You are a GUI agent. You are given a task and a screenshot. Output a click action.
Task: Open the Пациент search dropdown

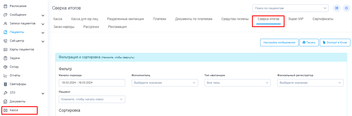[x=92, y=99]
